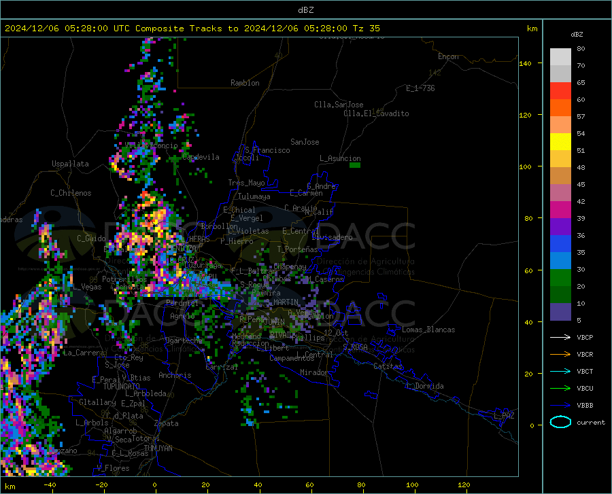Click the 'Zapata' map label
The height and width of the screenshot is (494, 612).
167,423
